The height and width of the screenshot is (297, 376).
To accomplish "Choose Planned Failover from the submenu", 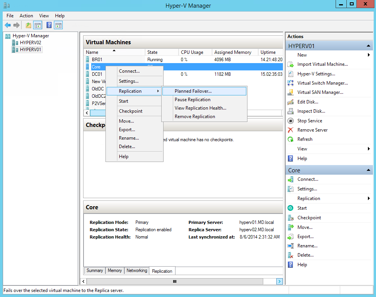I will pos(204,91).
